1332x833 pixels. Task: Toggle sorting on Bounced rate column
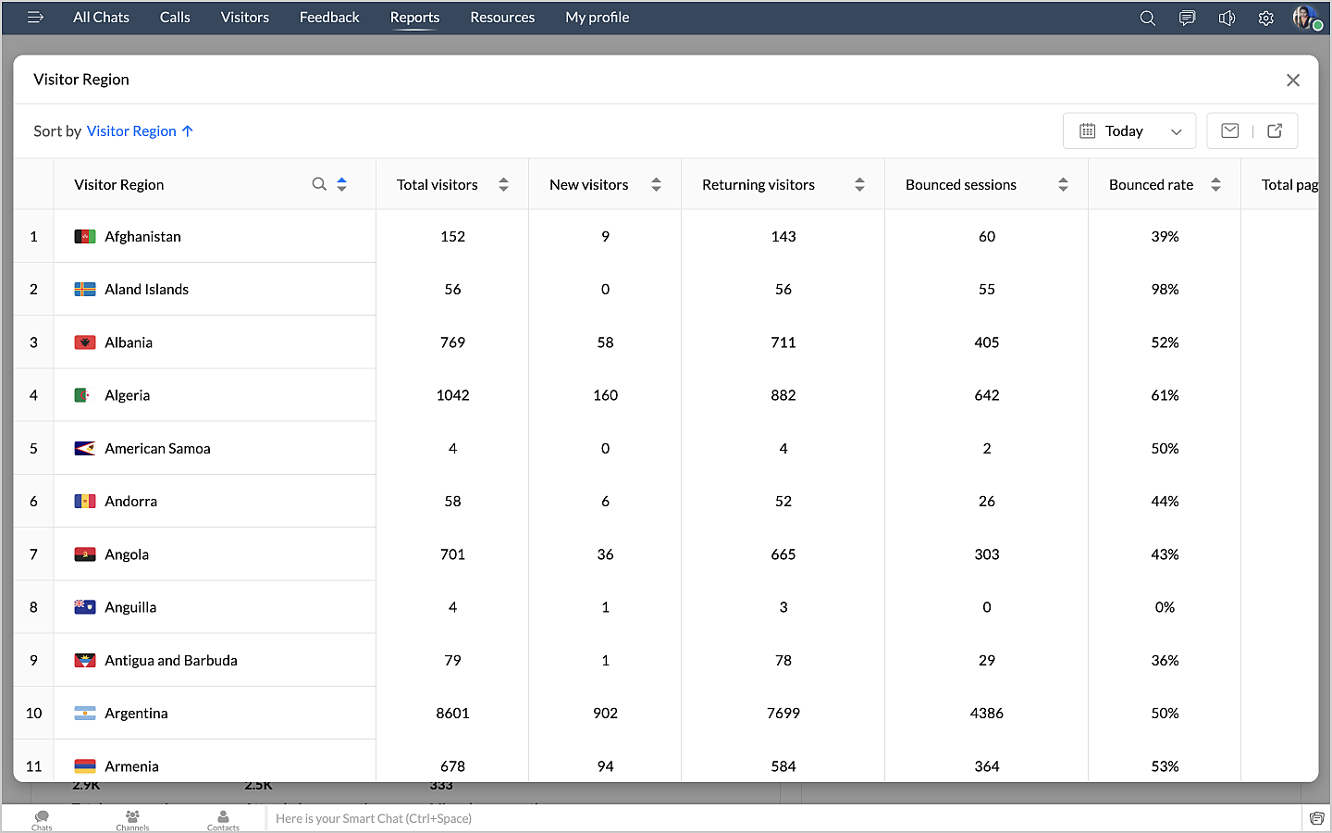point(1215,184)
